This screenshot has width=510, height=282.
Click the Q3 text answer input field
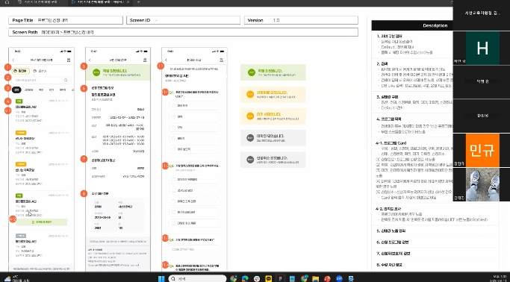tap(194, 249)
